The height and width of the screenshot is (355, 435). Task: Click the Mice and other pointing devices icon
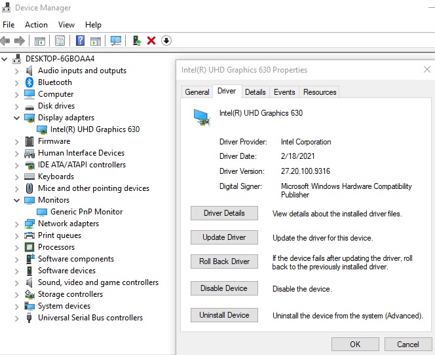(x=29, y=188)
